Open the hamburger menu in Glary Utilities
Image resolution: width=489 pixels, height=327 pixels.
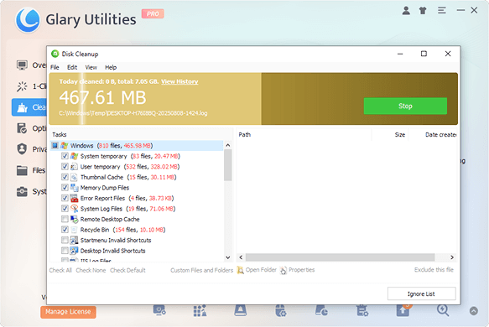(x=441, y=11)
